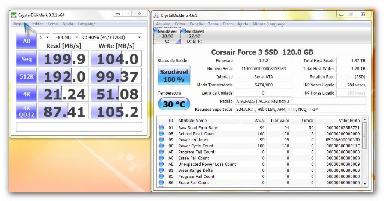This screenshot has width=384, height=201.
Task: Click the Seq write result 104.0
Action: coord(116,59)
